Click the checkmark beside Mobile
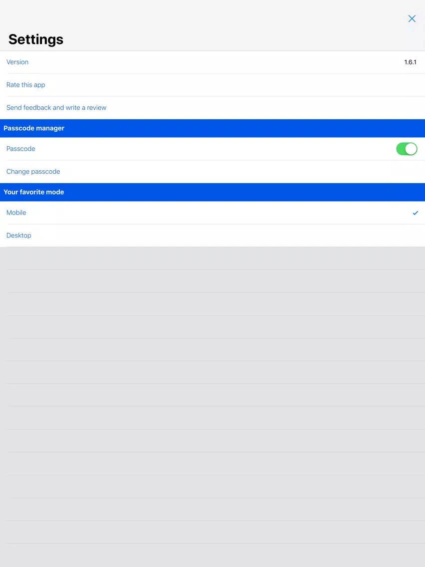Viewport: 425px width, 567px height. (415, 213)
